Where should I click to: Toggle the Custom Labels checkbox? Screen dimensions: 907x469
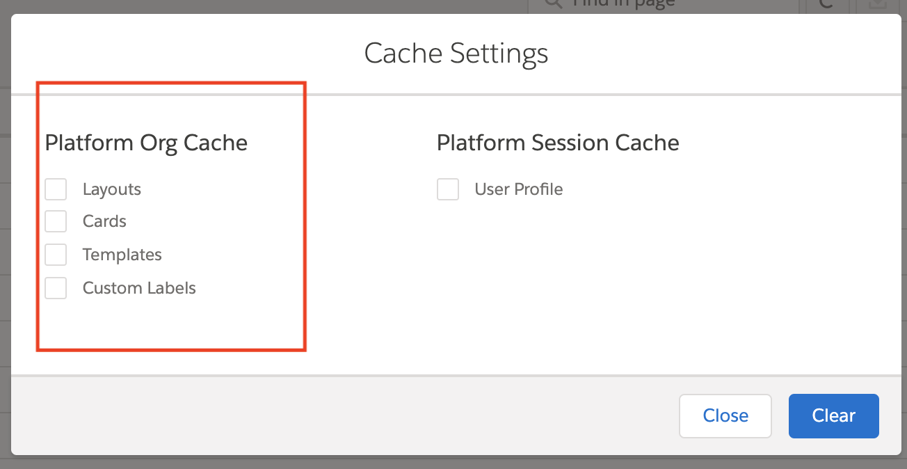point(56,288)
